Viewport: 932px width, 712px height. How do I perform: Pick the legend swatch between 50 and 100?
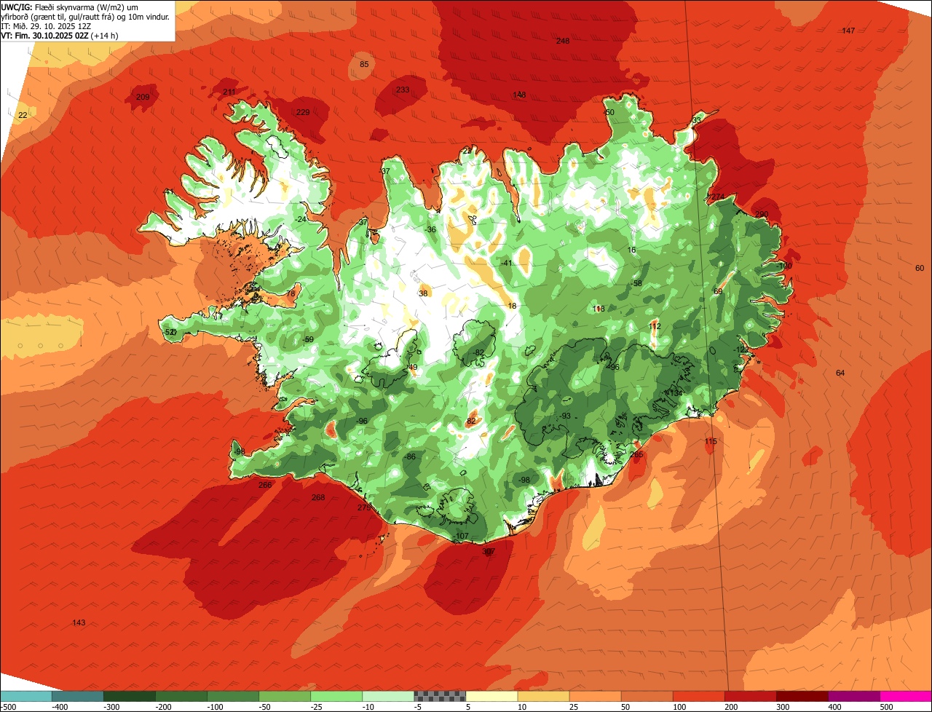point(647,696)
